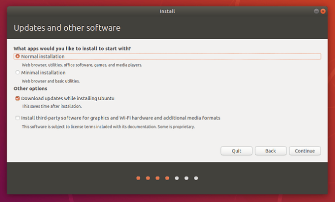The width and height of the screenshot is (335, 202).
Task: Click the 'Web browser, utilities, office software' description
Action: [82, 65]
